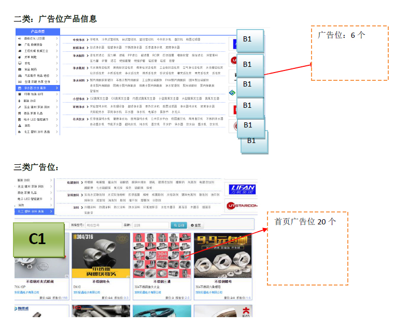
Task: Click the icon beside 皮革 制鞋
Action: click(19, 57)
